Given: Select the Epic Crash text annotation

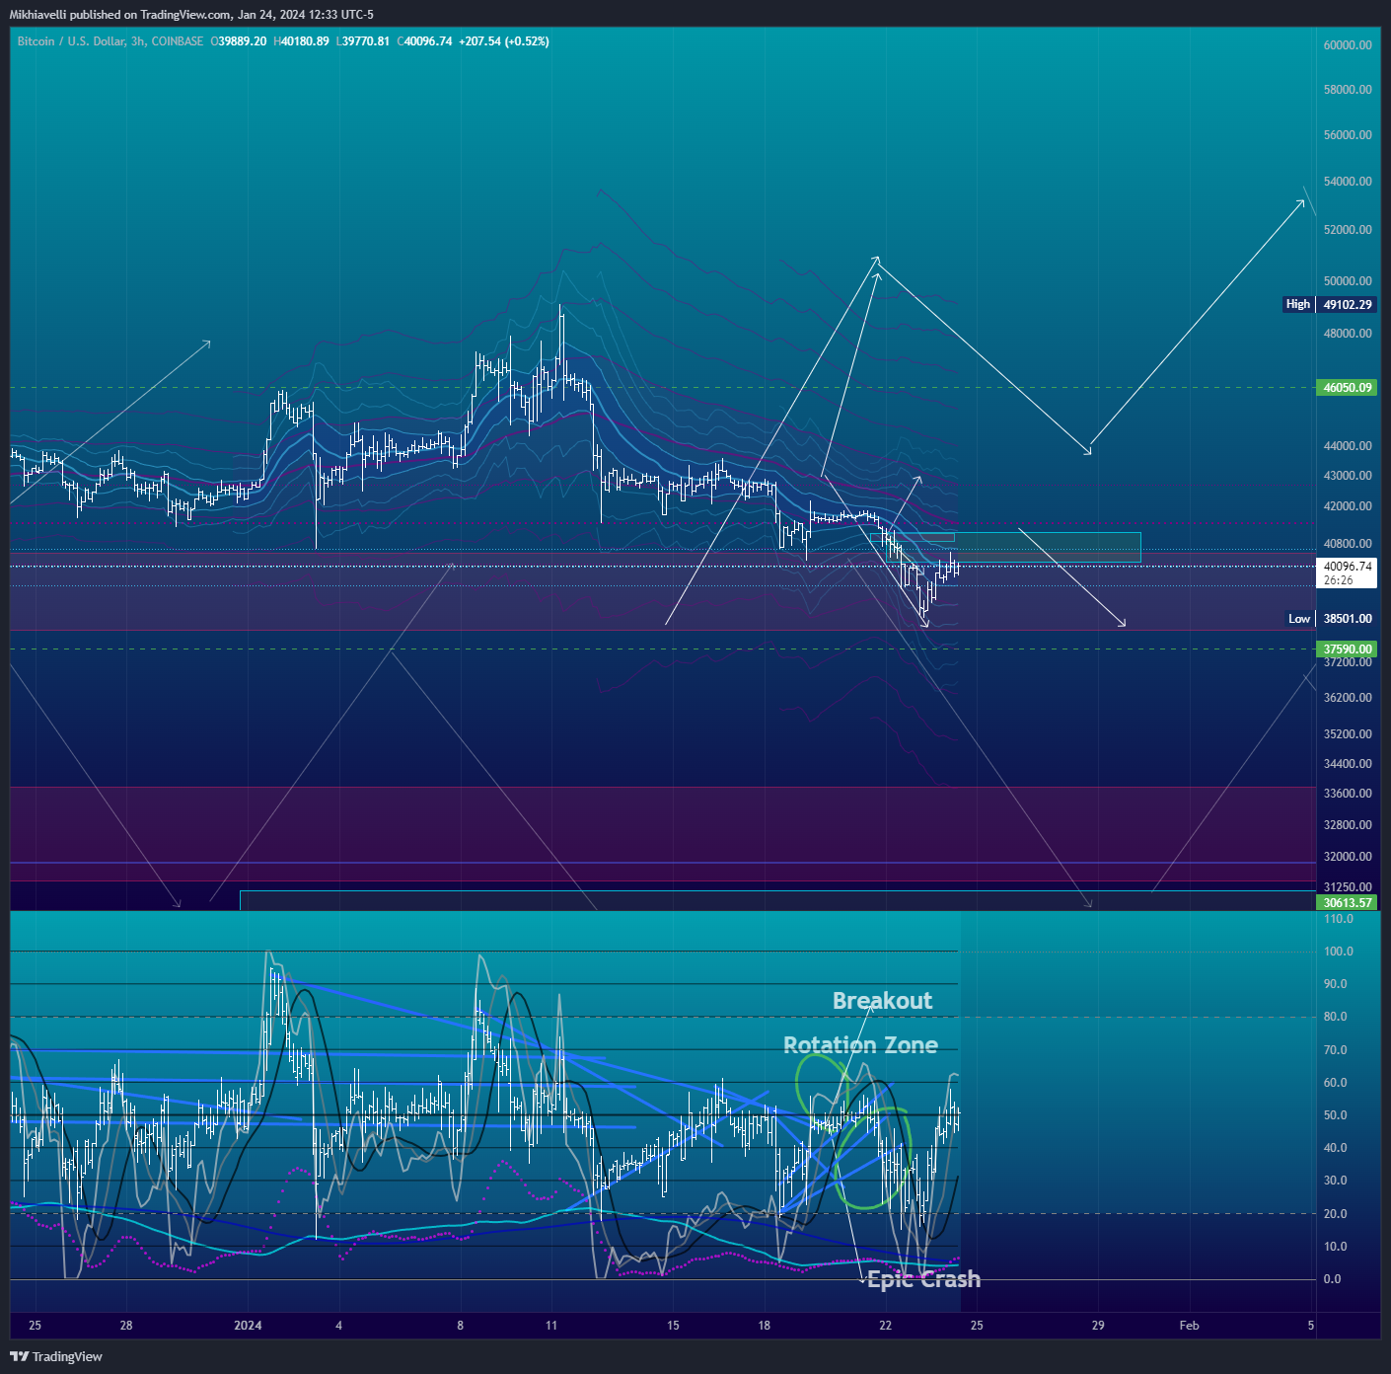Looking at the screenshot, I should pos(923,1279).
